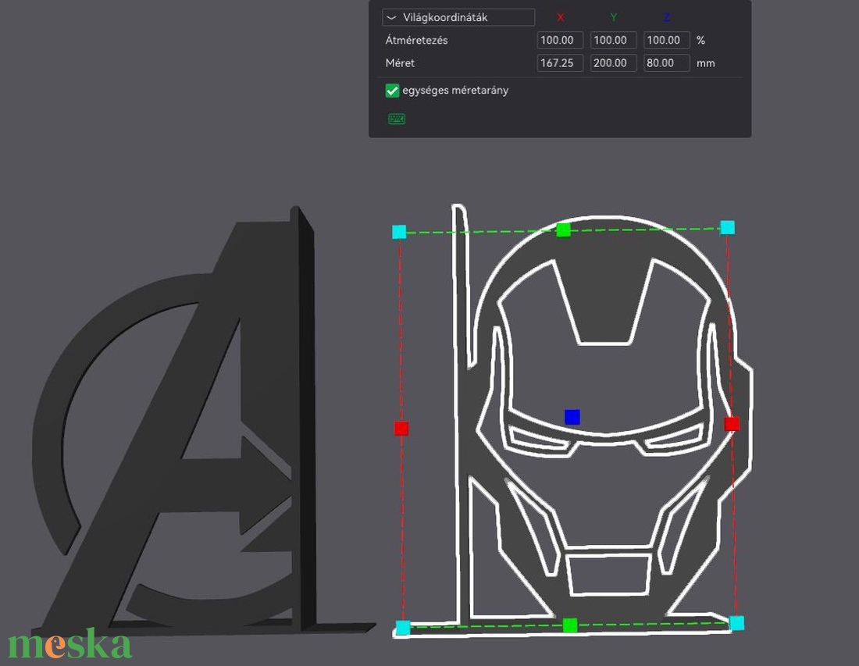Click the Átméretezés label
859x666 pixels.
pos(416,40)
